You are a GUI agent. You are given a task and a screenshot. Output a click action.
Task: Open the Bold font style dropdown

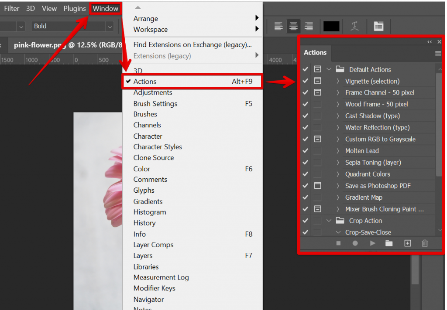coord(110,26)
